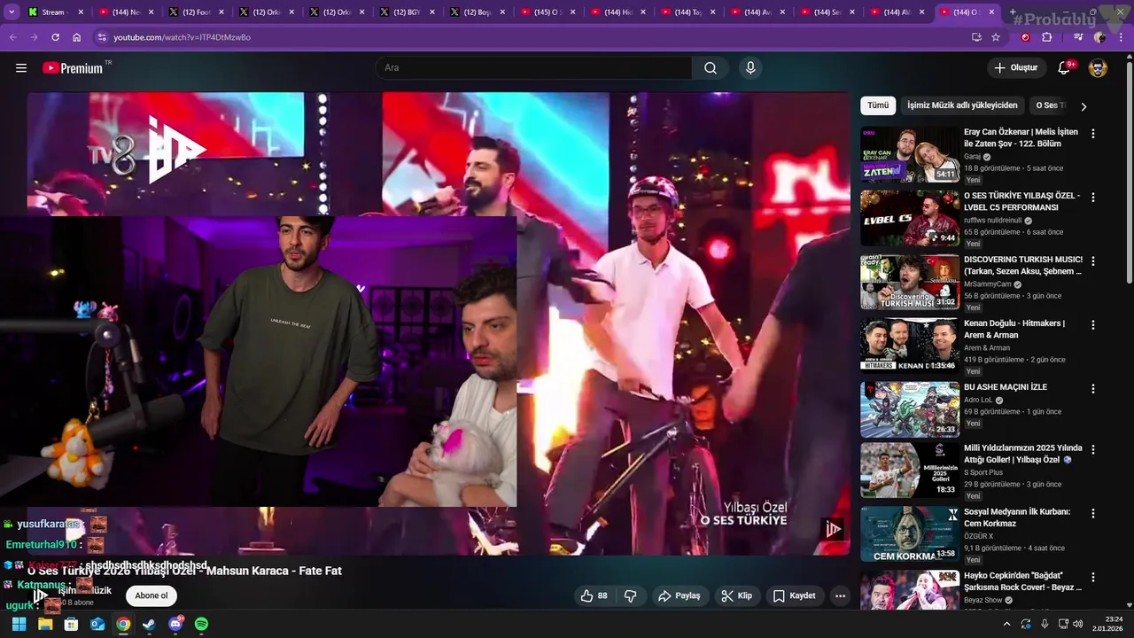Image resolution: width=1134 pixels, height=638 pixels.
Task: Open Spotify from taskbar
Action: (x=201, y=624)
